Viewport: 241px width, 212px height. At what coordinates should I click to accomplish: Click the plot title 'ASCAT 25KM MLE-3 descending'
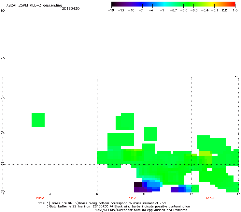tap(34, 6)
